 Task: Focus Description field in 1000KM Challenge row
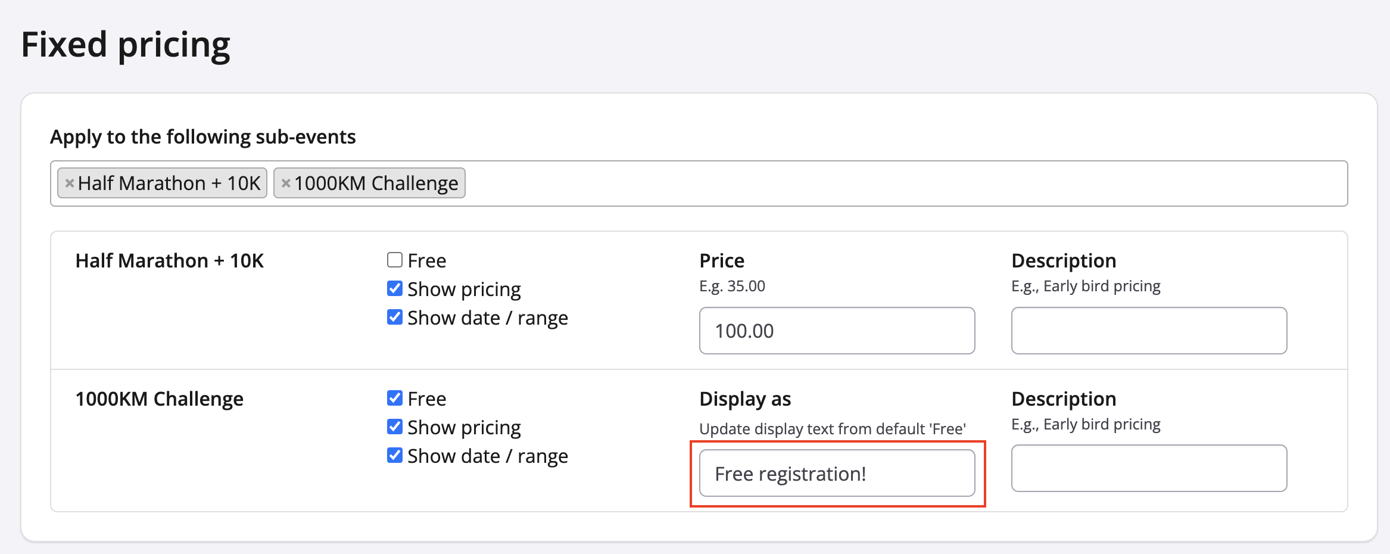(1149, 468)
